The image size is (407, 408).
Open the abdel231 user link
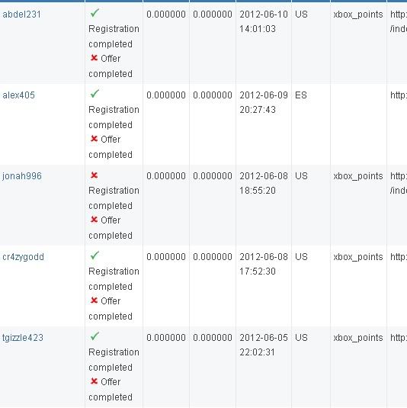[x=21, y=14]
